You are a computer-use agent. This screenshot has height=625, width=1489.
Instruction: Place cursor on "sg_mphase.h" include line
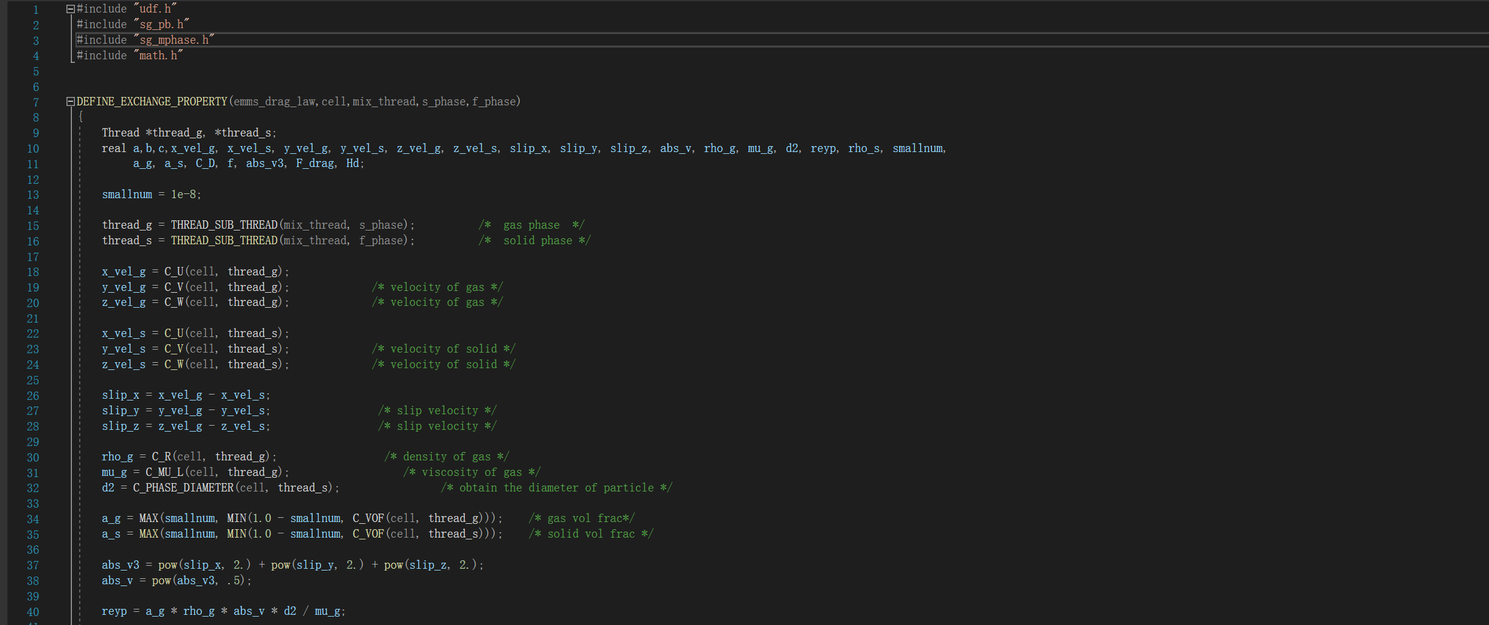click(x=174, y=40)
